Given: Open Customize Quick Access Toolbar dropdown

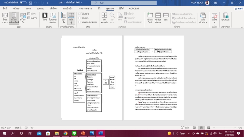Looking at the screenshot, I should coord(47,3).
